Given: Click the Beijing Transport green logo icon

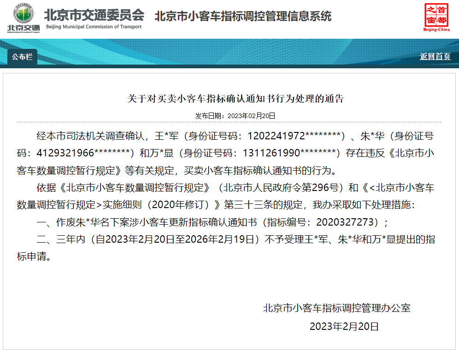Looking at the screenshot, I should (x=24, y=13).
